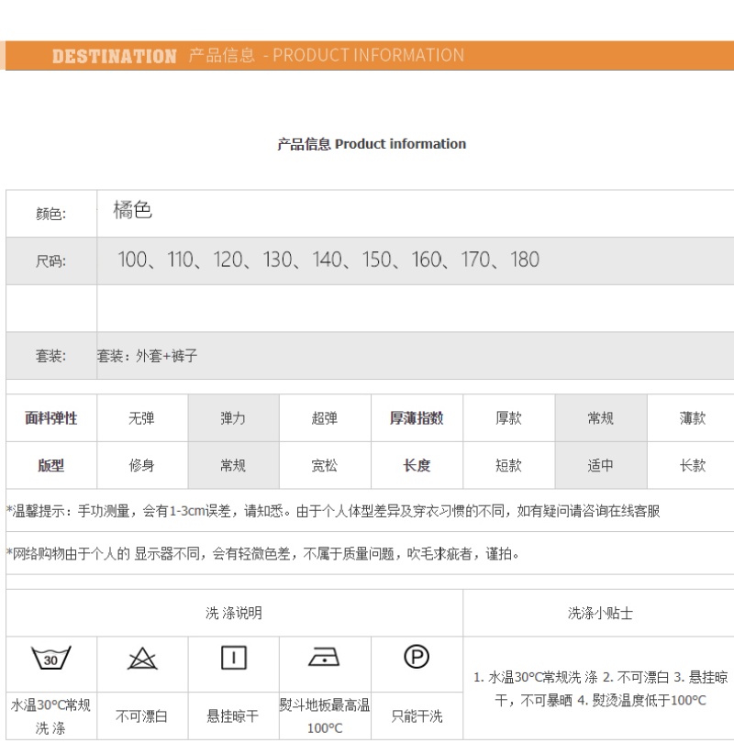Click the dry-clean circled P icon
Screen dimensions: 734x754
[x=417, y=657]
